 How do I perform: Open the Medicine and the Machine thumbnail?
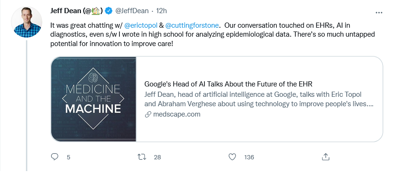(94, 99)
